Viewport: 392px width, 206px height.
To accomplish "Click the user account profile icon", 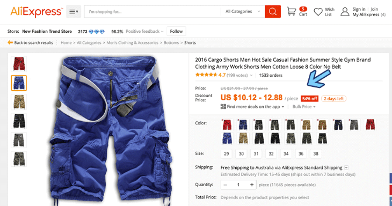I will [x=345, y=12].
